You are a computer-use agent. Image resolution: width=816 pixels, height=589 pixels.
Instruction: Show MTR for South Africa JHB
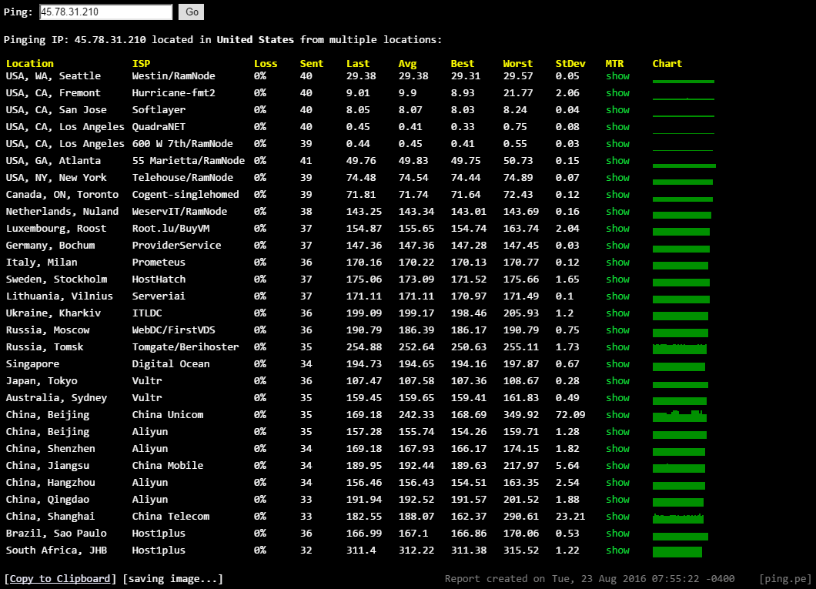[x=617, y=551]
